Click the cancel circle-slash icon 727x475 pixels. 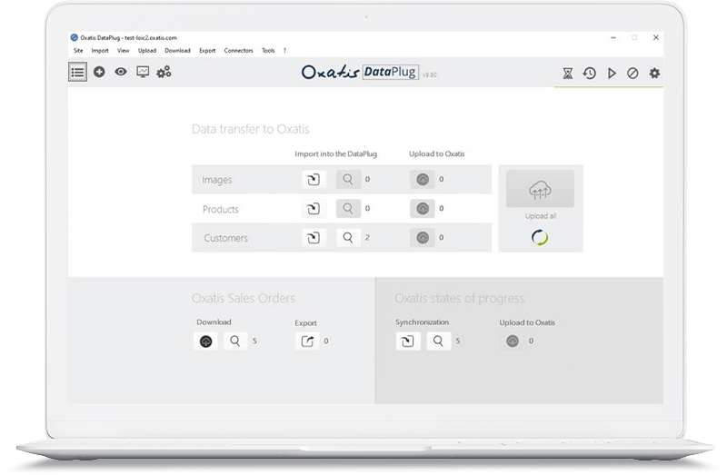point(632,74)
